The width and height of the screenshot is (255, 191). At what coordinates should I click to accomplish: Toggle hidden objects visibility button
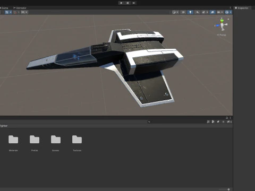click(212, 12)
